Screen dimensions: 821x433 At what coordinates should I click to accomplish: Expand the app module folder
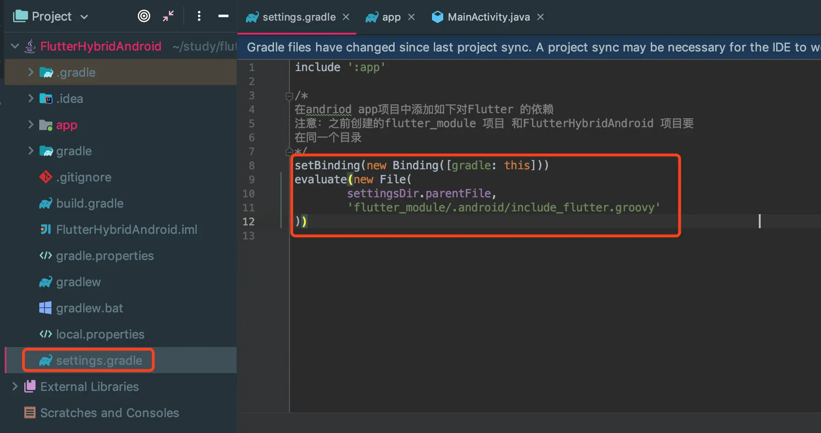[x=31, y=124]
